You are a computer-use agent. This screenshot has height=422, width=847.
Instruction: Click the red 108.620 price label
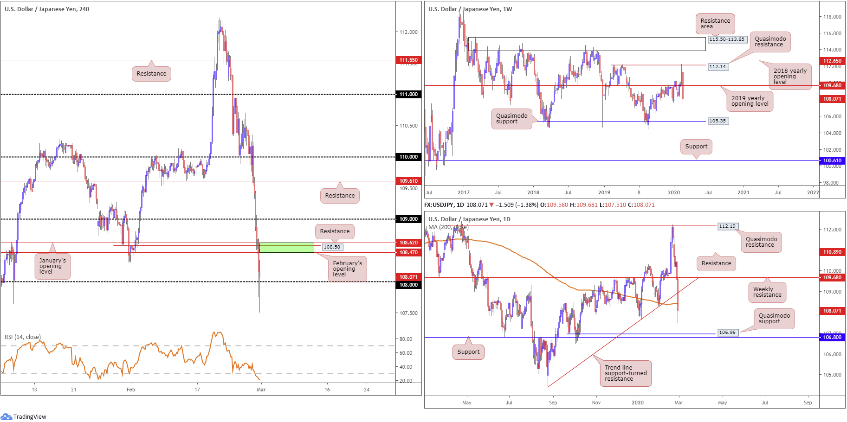pyautogui.click(x=408, y=243)
